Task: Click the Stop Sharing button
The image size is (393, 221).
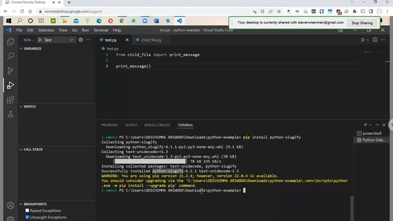Action: pos(362,23)
